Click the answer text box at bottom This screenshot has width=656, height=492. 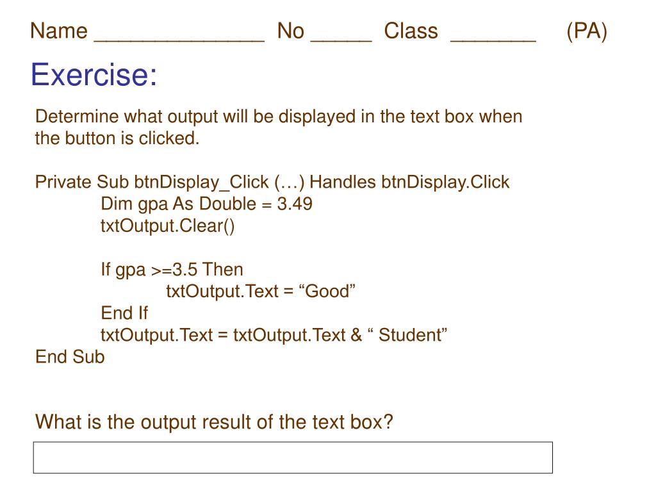[x=293, y=457]
